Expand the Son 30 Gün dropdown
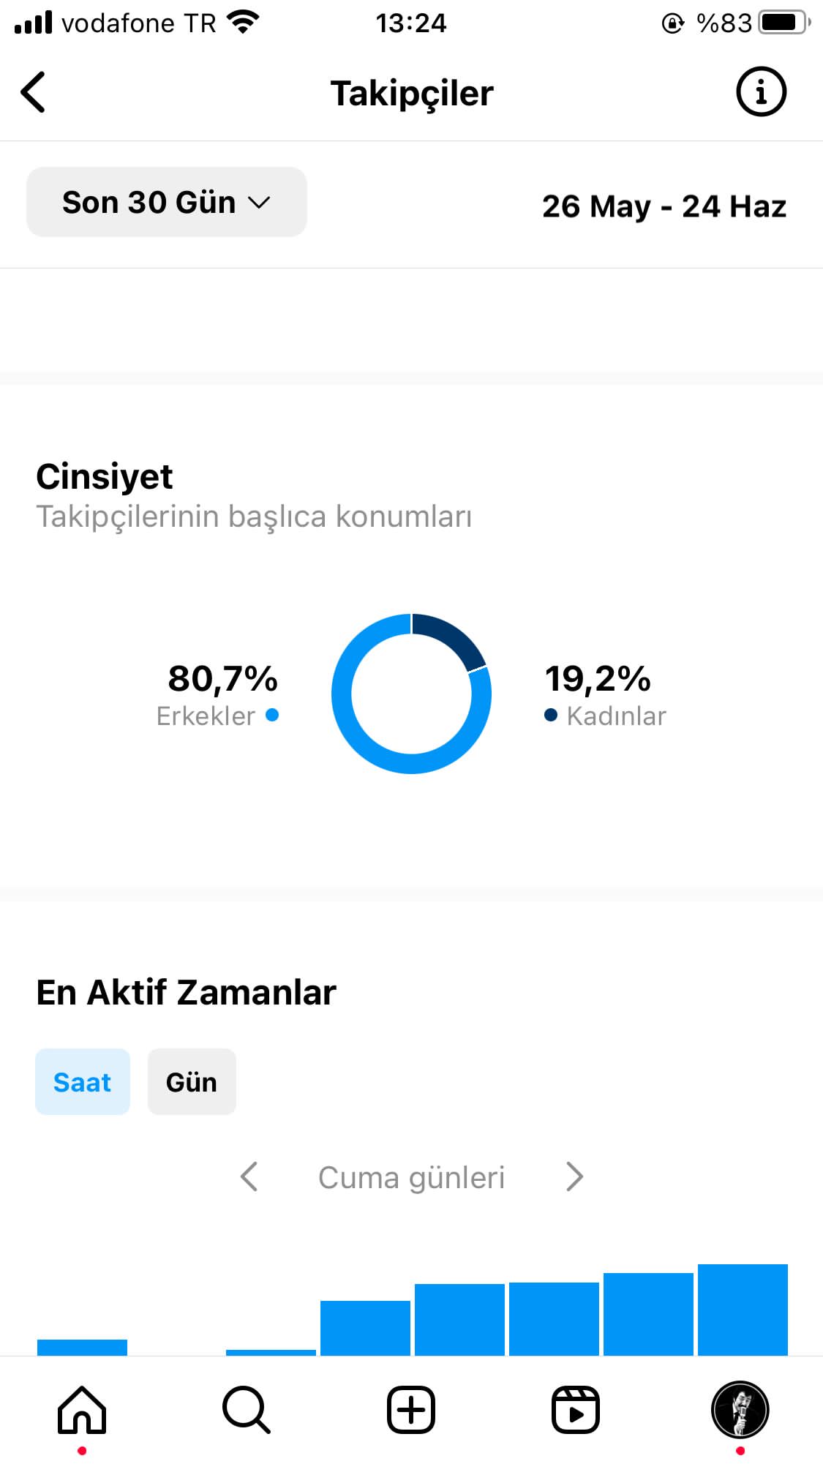 [167, 202]
